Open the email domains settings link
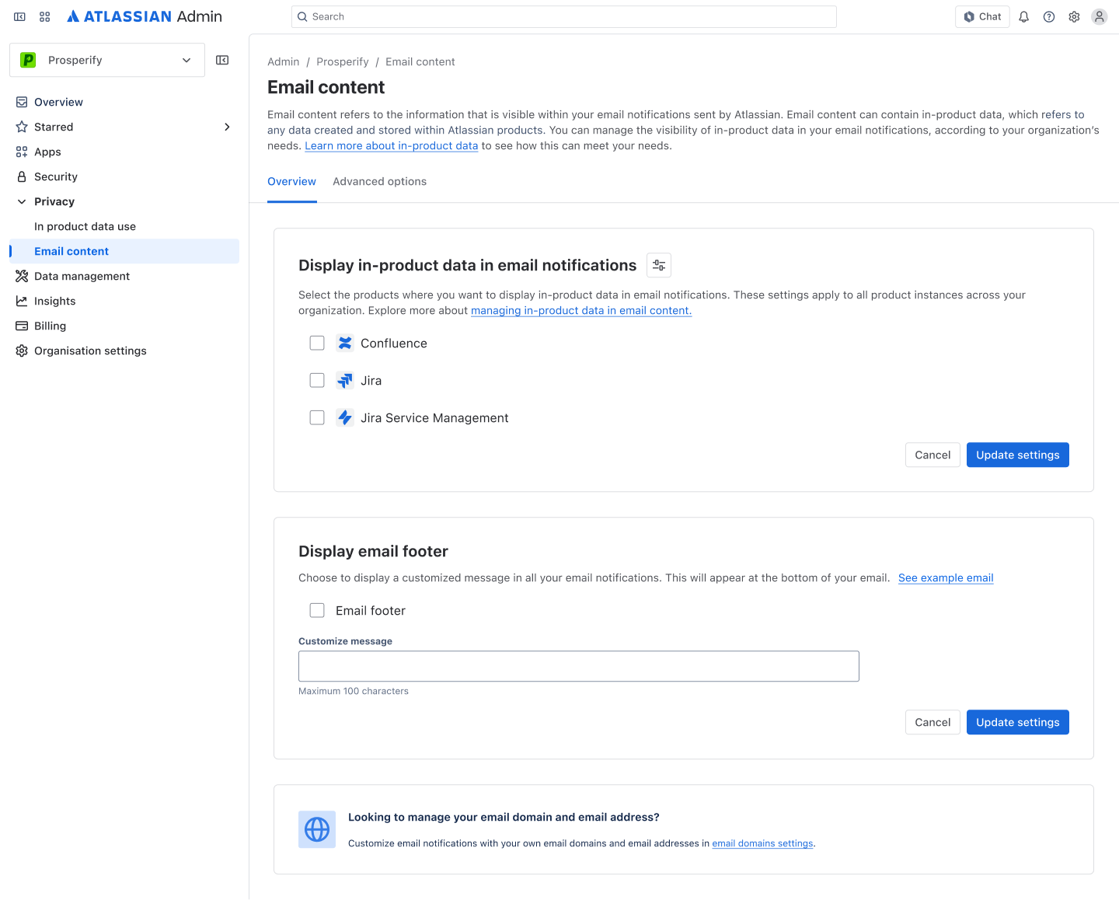Image resolution: width=1119 pixels, height=900 pixels. (x=762, y=843)
